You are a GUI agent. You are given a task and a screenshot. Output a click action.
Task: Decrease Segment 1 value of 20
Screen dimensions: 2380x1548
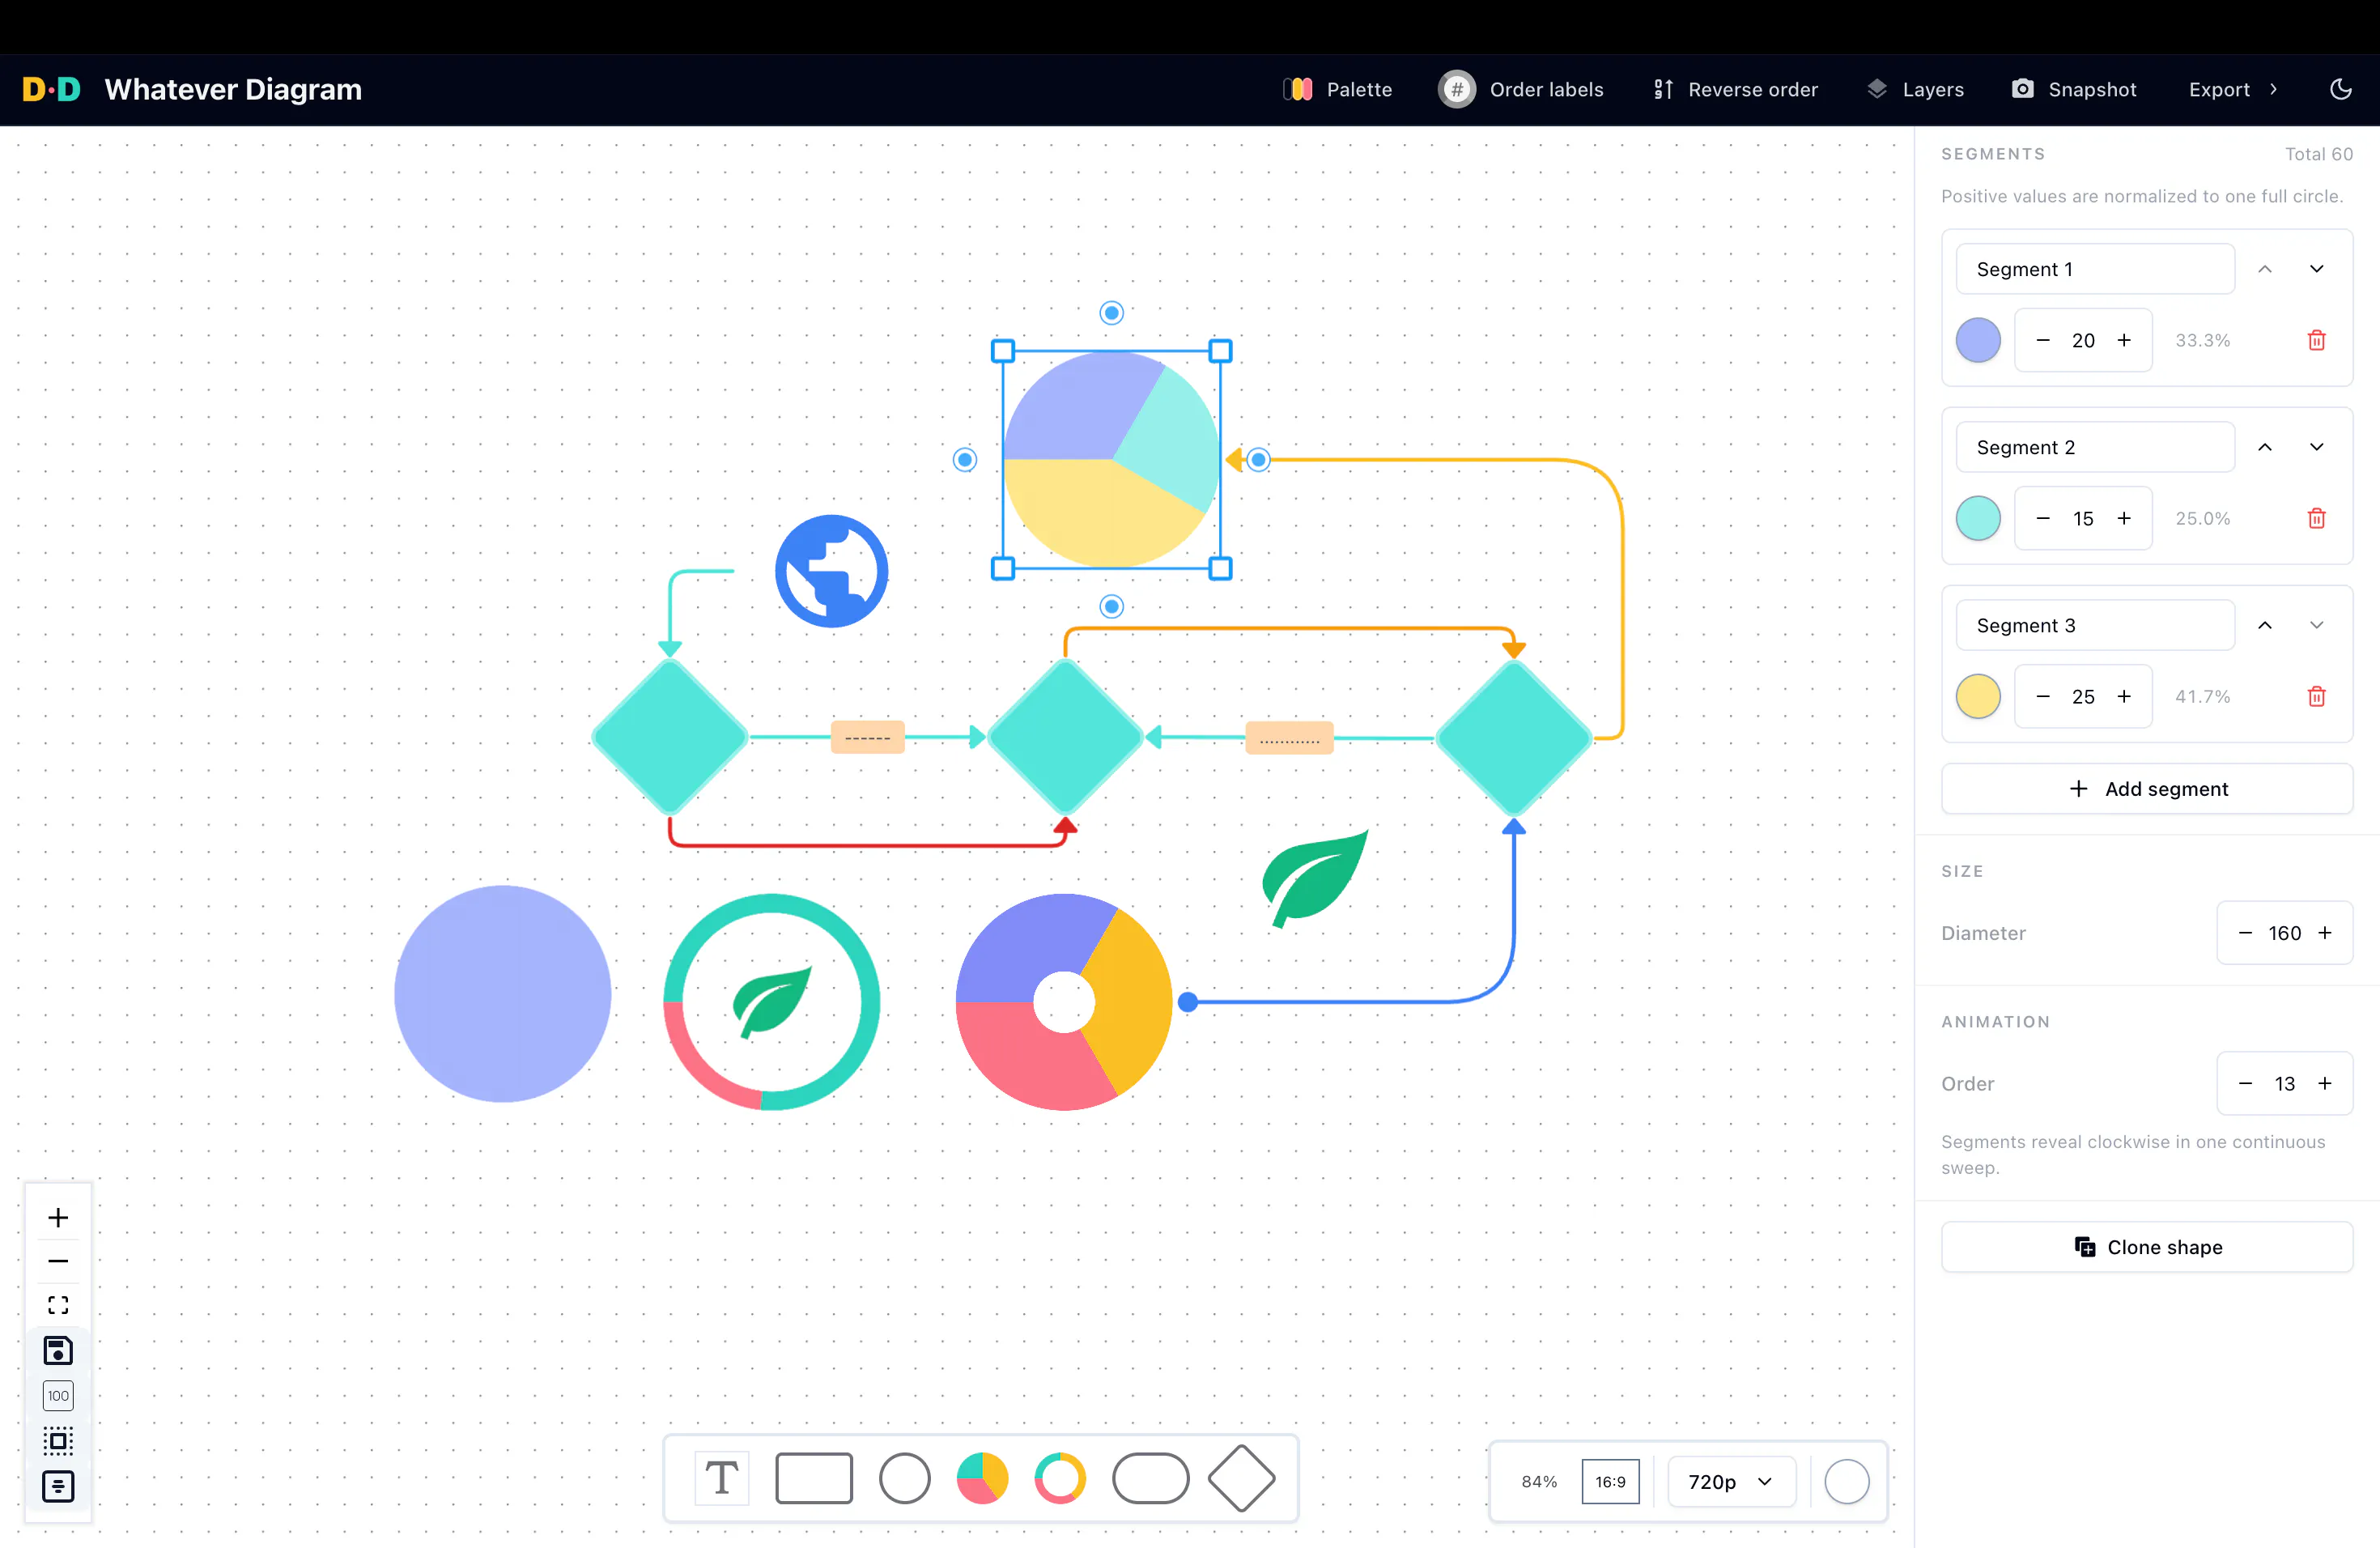click(x=2043, y=340)
